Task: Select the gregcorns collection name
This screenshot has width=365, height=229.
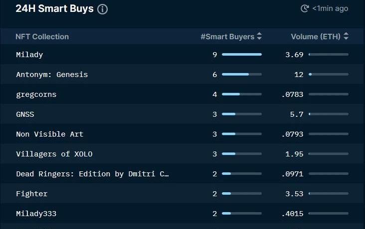Action: [x=36, y=95]
